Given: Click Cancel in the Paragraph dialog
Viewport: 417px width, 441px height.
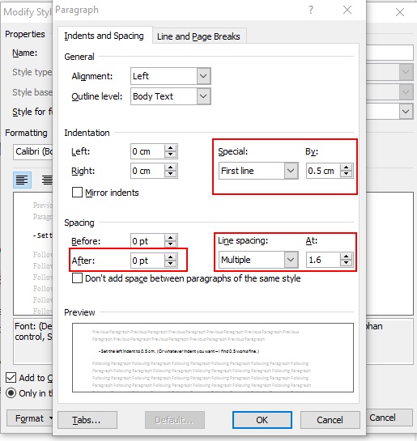Looking at the screenshot, I should [330, 420].
